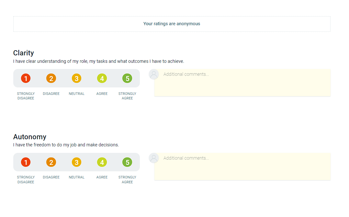Select rating 3 Neutral for Clarity

76,78
